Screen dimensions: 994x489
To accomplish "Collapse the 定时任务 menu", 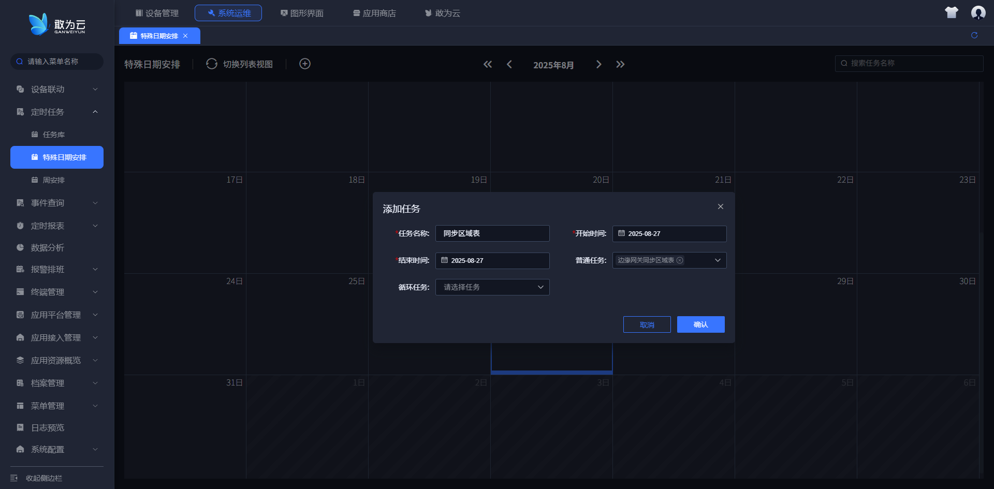I will point(56,112).
